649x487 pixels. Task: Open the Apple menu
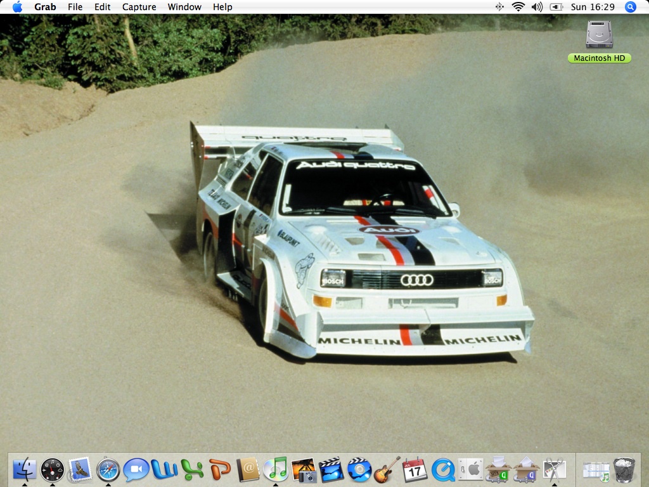(x=17, y=7)
